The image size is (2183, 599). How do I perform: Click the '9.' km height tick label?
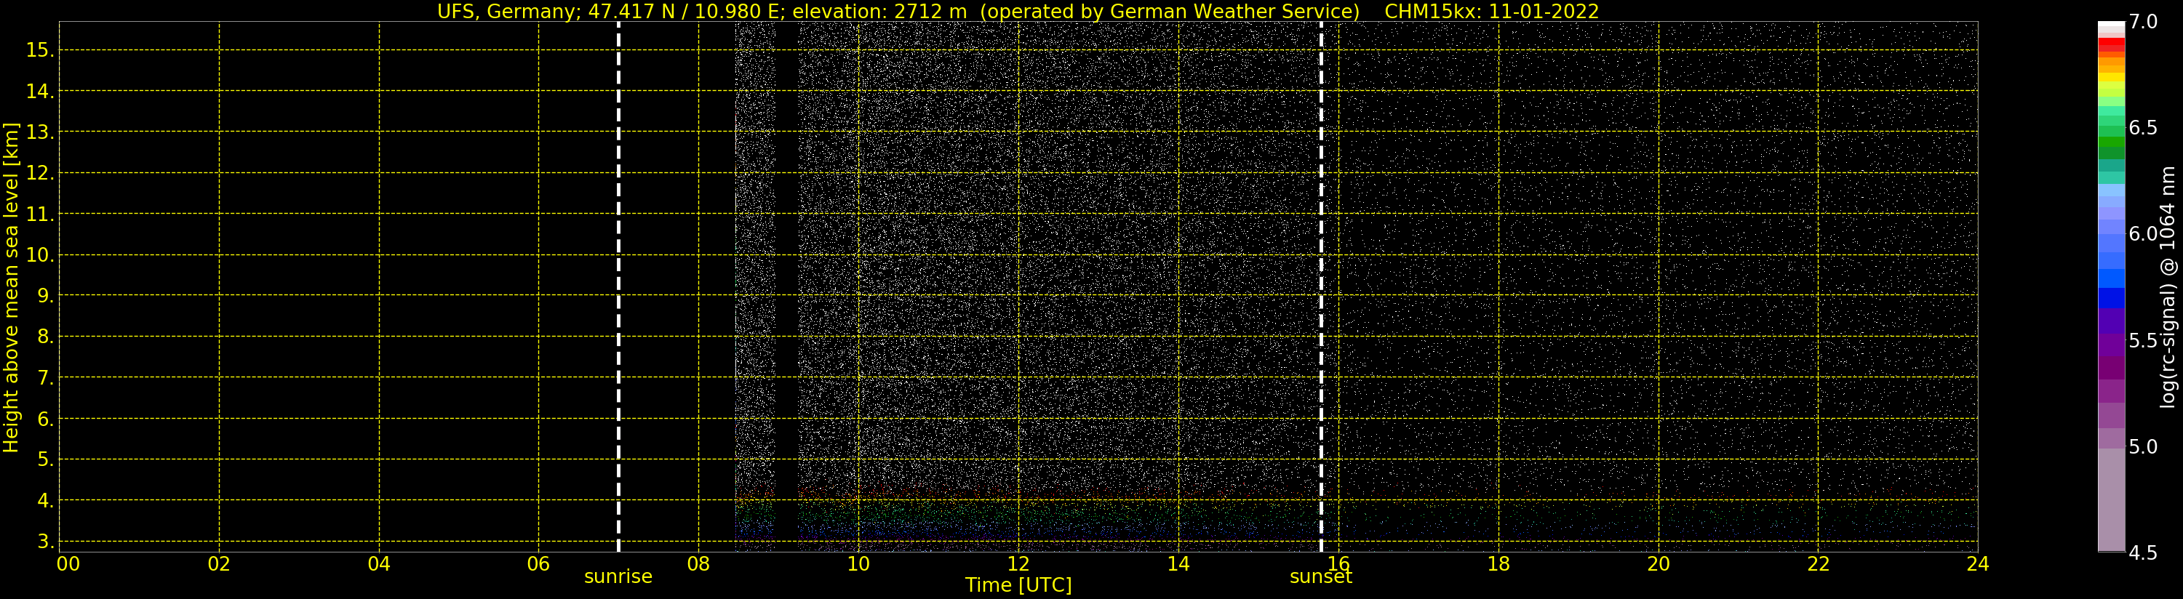point(45,296)
